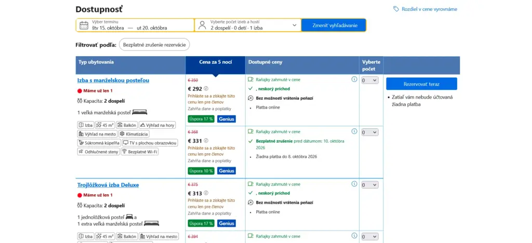Click the extra-large double bed icon in Trojlôžková izba
The height and width of the screenshot is (243, 532).
click(151, 224)
